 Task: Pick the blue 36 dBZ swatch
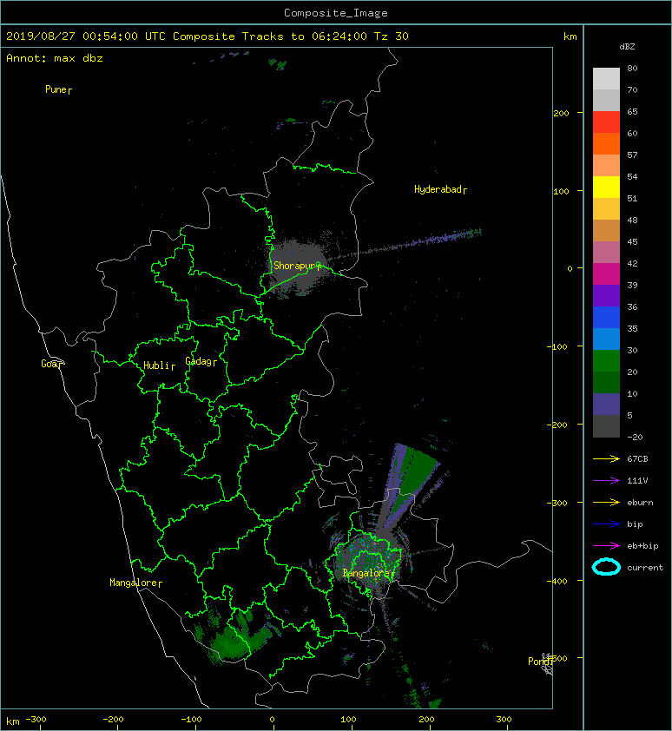pos(606,317)
